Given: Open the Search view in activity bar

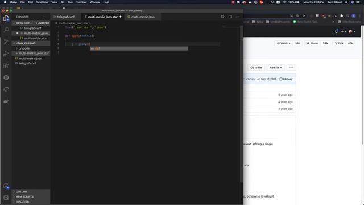Looking at the screenshot, I should pyautogui.click(x=6, y=30).
